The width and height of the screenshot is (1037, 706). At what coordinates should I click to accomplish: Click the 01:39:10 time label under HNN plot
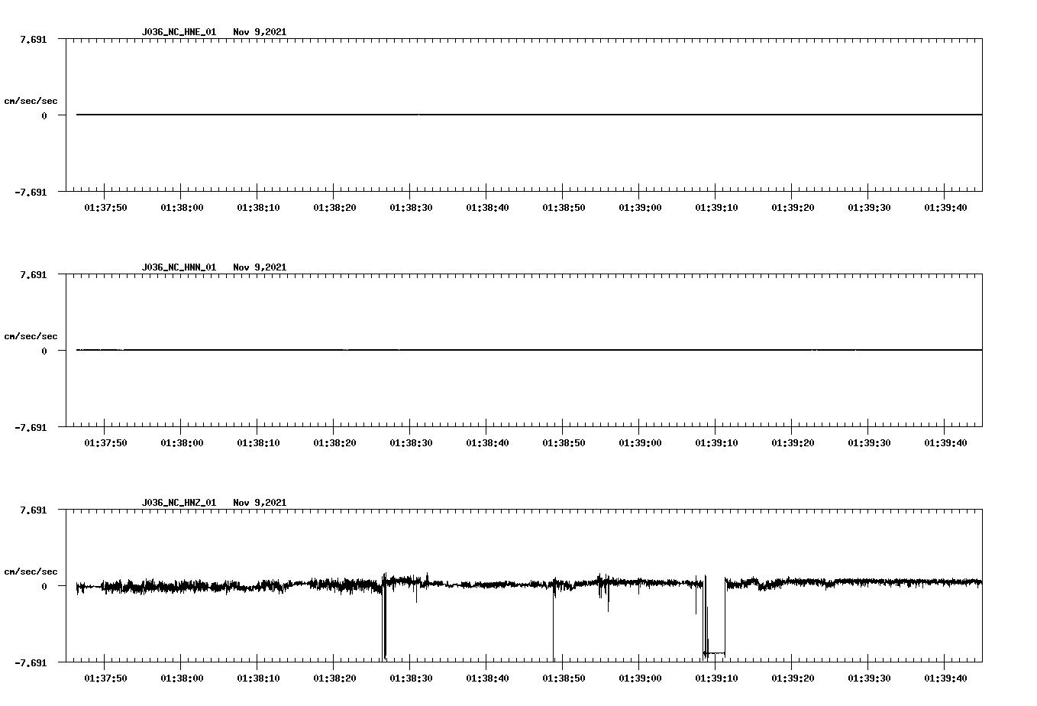point(716,443)
